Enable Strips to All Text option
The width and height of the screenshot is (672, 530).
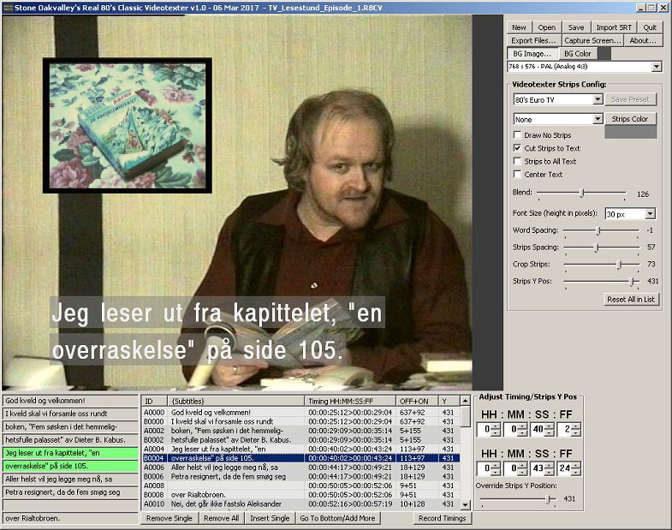517,161
